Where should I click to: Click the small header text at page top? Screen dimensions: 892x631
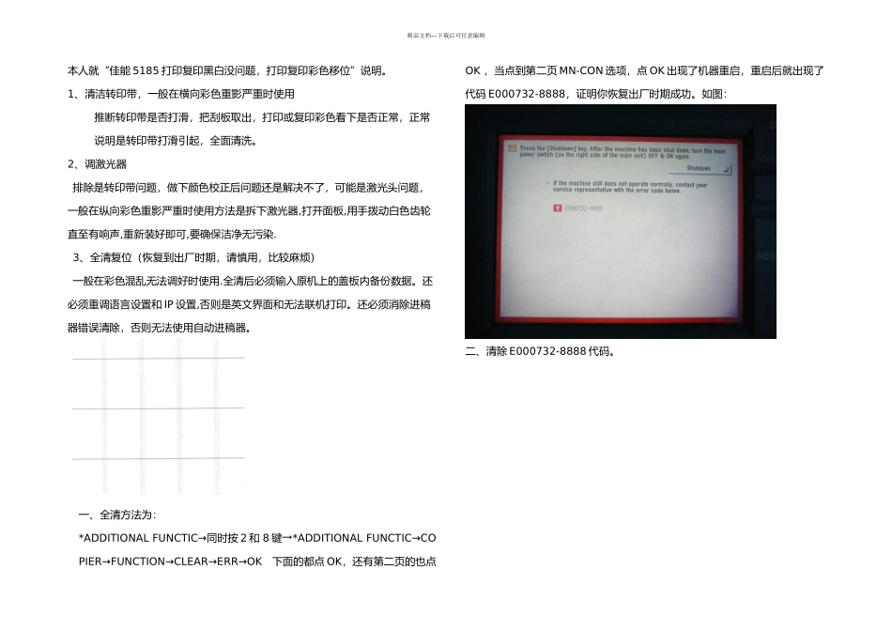pos(446,36)
